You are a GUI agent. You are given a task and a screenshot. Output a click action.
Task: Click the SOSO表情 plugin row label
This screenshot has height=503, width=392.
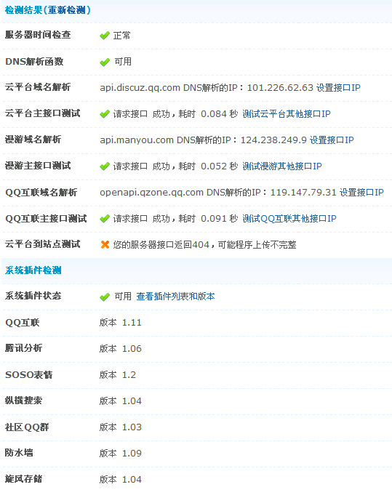point(28,375)
